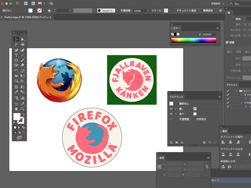Image resolution: width=251 pixels, height=188 pixels.
Task: Toggle the check beside セット in Actions
Action: coord(228,91)
